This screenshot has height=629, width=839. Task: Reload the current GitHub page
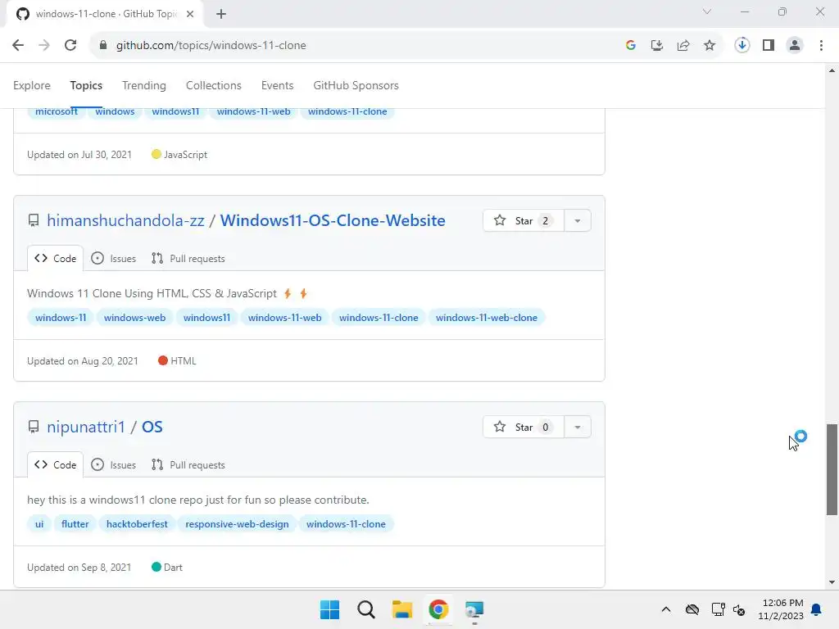(x=70, y=46)
